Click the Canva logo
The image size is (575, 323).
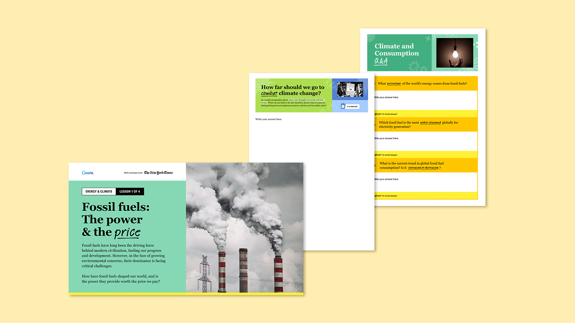(x=88, y=173)
